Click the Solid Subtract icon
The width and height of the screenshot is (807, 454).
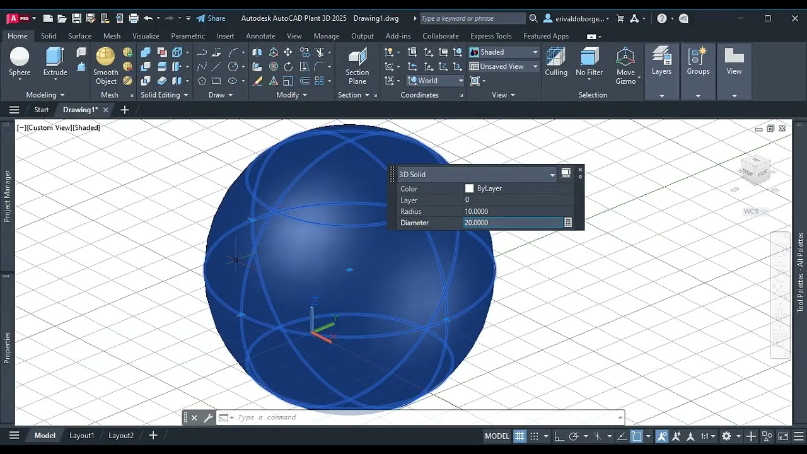(146, 66)
